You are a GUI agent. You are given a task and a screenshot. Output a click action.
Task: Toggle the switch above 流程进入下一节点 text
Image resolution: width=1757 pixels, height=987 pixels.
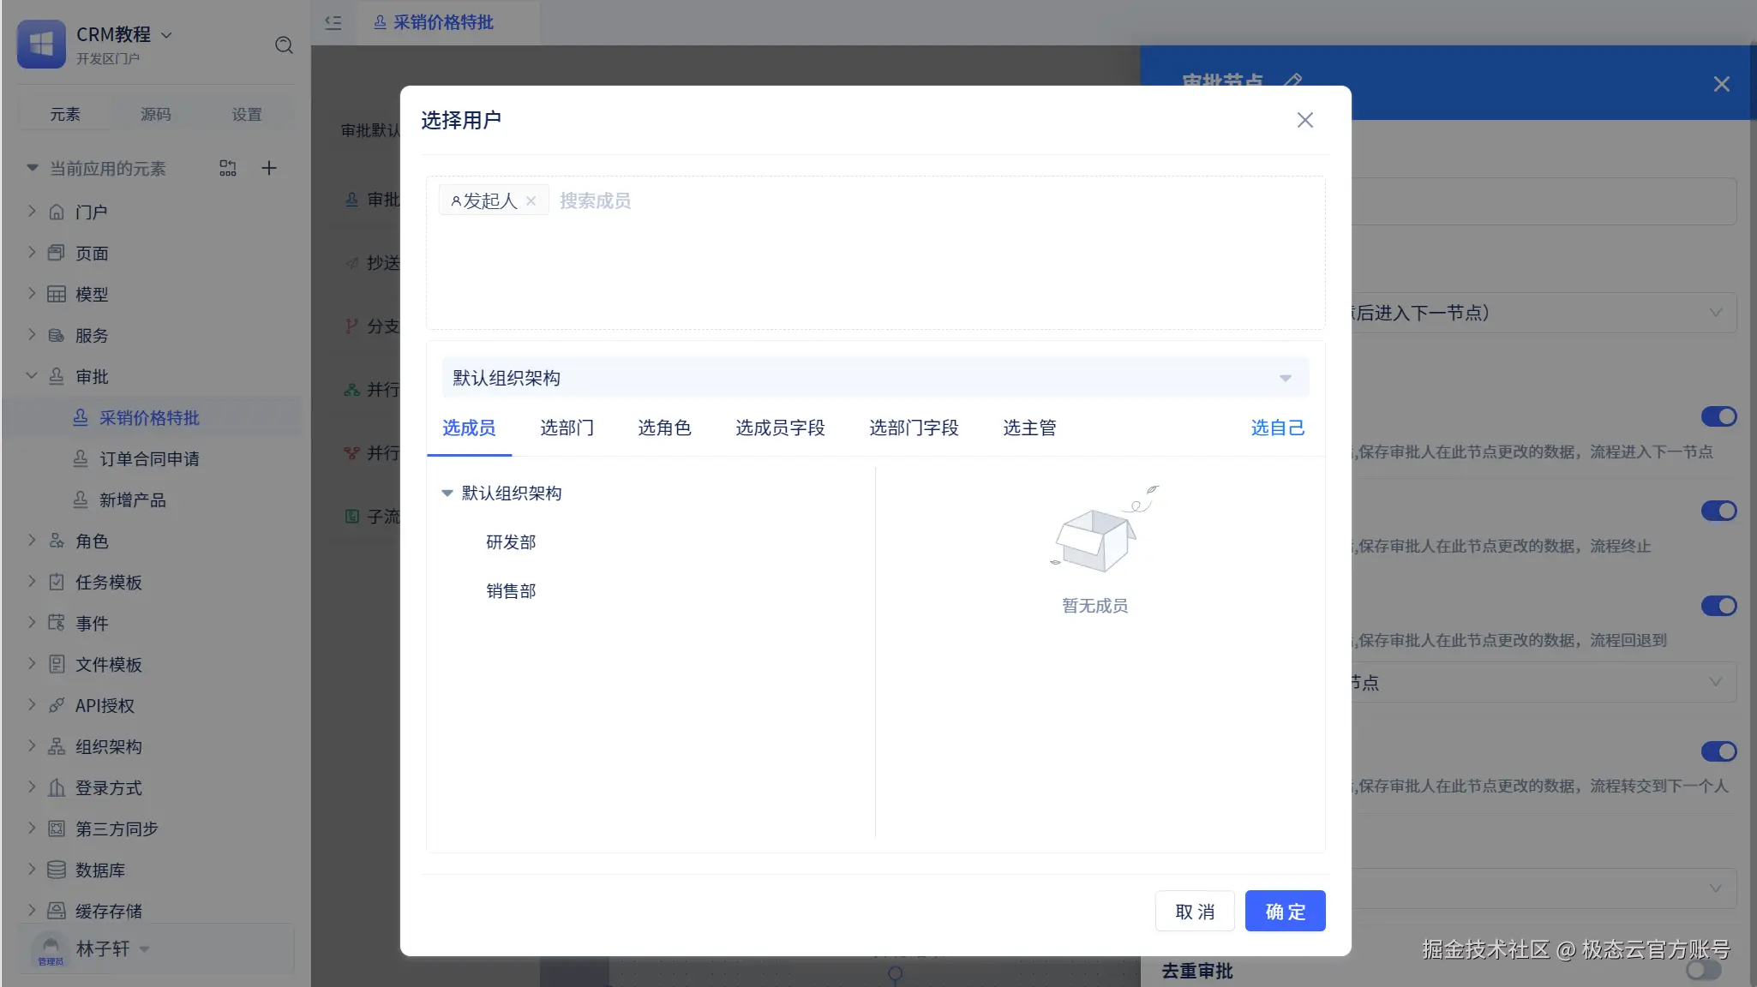click(x=1718, y=416)
